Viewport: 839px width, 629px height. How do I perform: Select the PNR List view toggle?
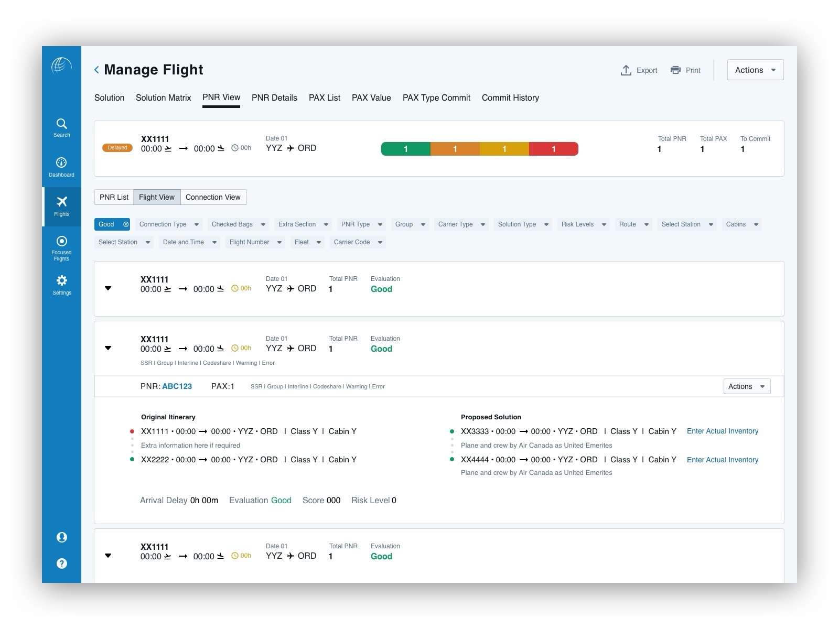click(x=113, y=197)
